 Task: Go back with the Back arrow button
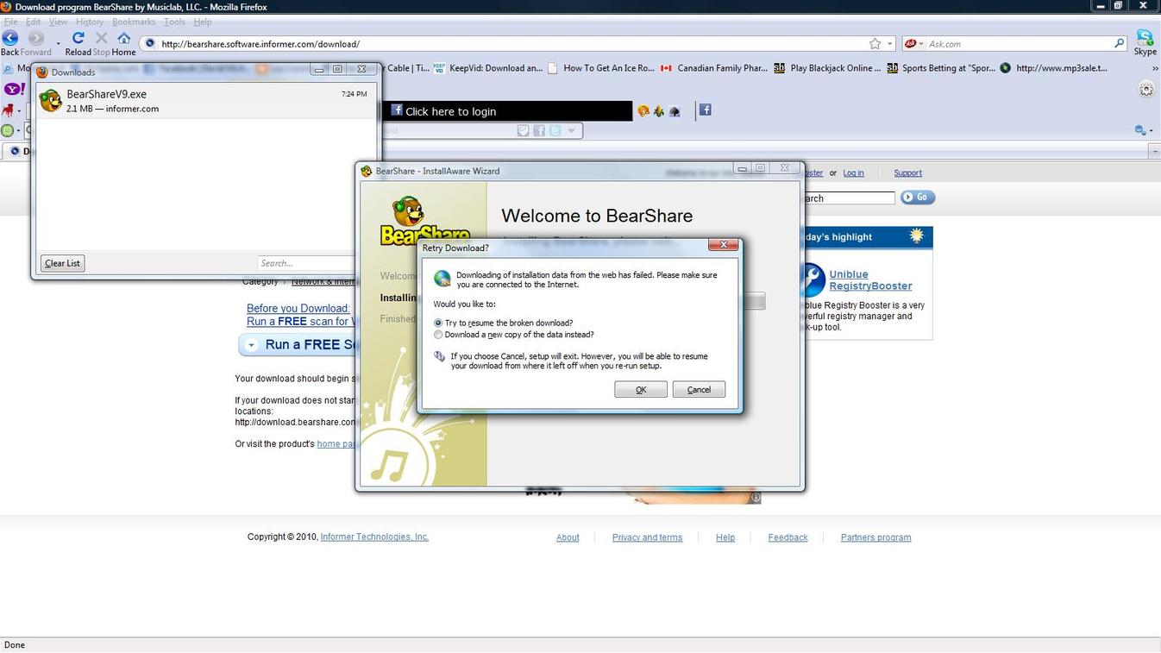tap(10, 38)
